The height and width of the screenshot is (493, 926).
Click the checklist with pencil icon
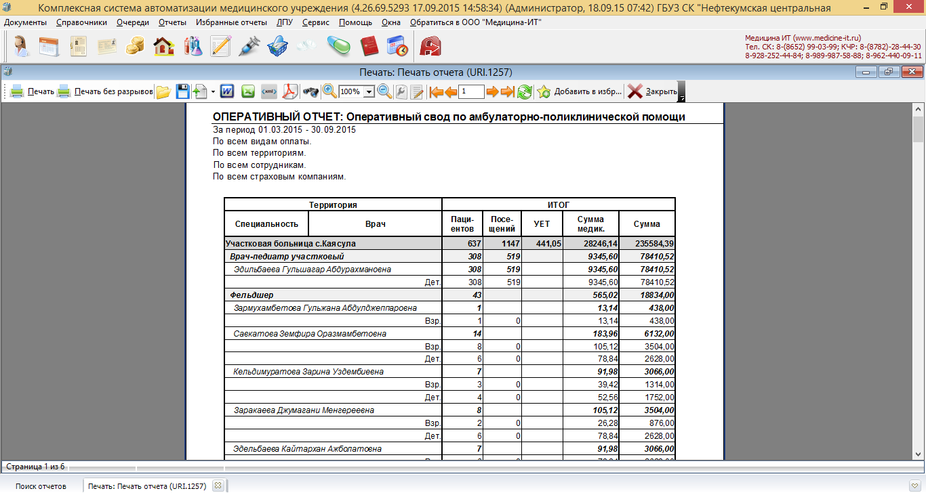pos(221,46)
